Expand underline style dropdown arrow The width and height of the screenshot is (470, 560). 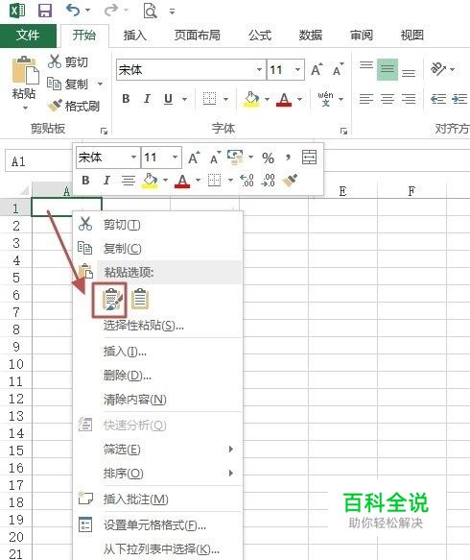click(184, 99)
